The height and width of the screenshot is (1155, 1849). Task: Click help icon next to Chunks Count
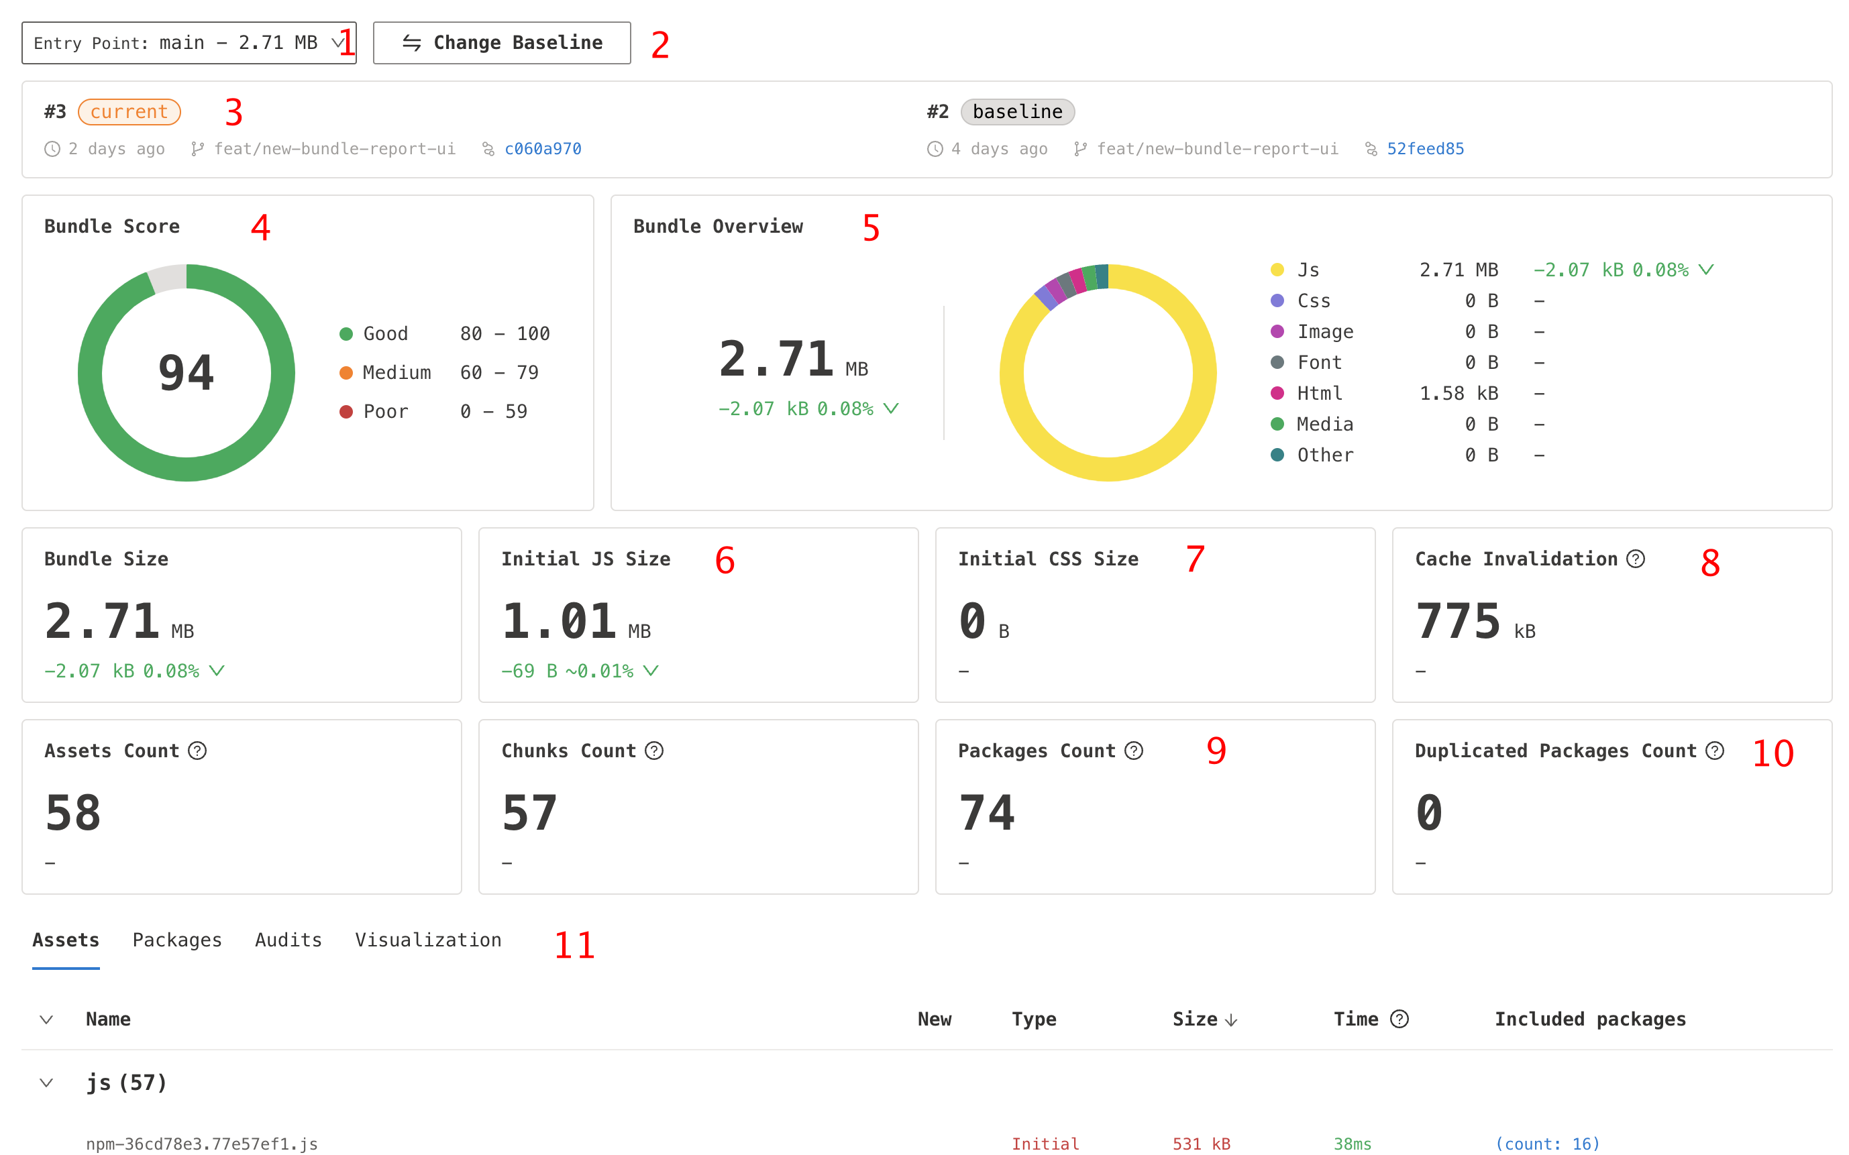654,751
